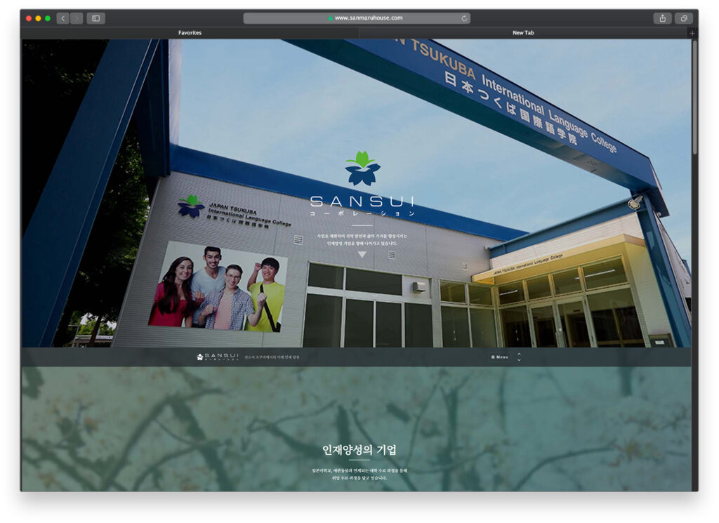Screen dimensions: 719x523
Task: Click the small SANSUI logo in navigation bar
Action: click(x=218, y=357)
